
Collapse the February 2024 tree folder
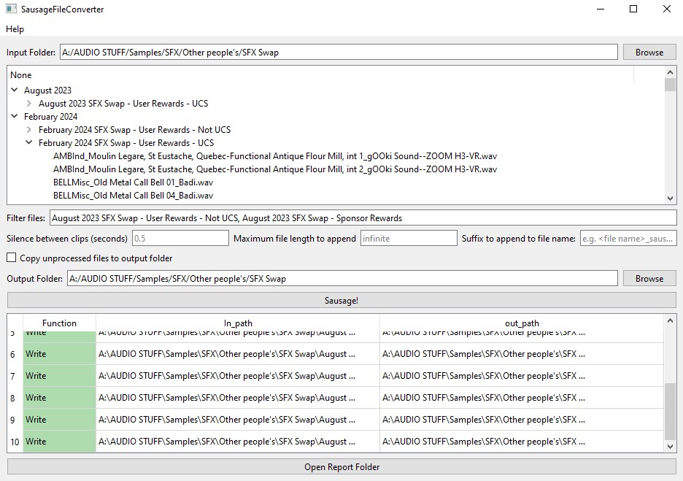(x=15, y=116)
